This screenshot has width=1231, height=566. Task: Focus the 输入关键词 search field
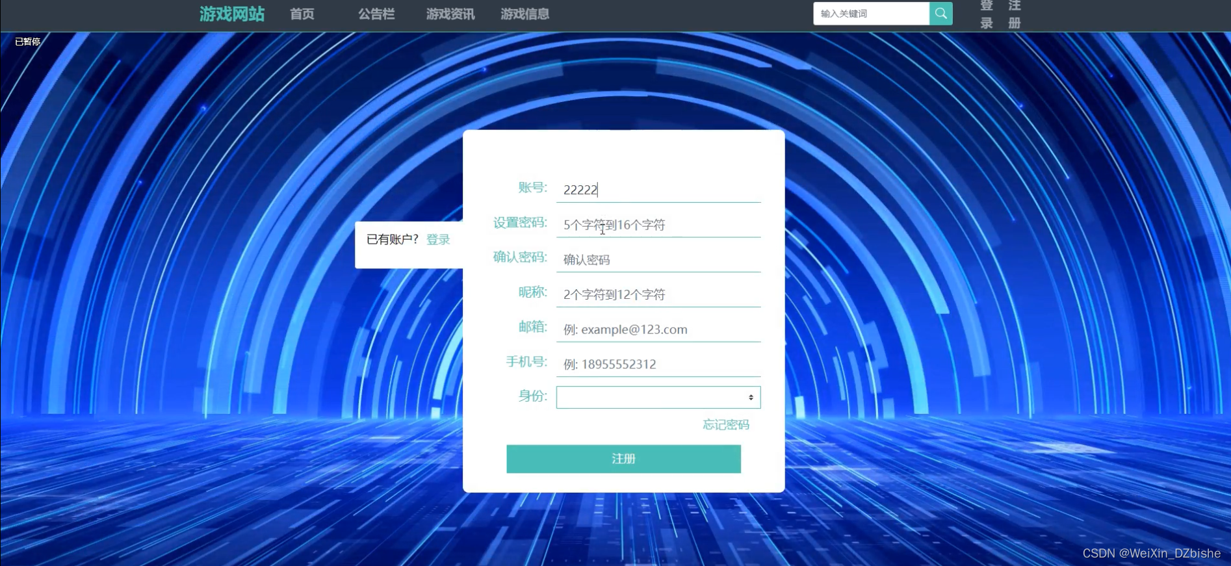click(x=871, y=14)
